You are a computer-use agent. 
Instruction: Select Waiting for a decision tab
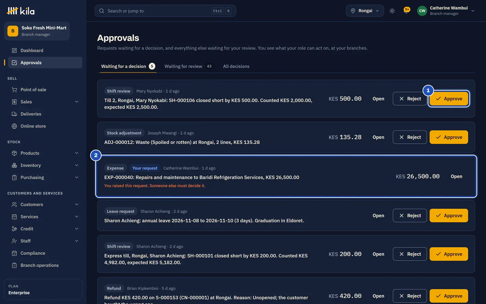click(x=128, y=66)
